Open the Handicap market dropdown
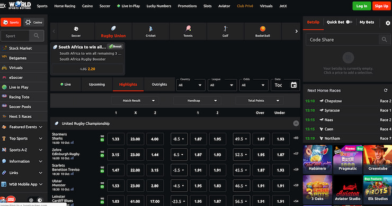The width and height of the screenshot is (392, 206). point(197,100)
